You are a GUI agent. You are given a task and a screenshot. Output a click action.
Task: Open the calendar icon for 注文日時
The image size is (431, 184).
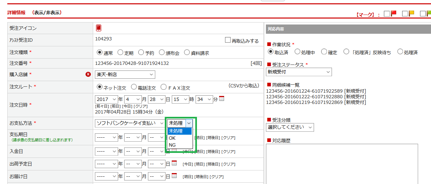tap(222, 99)
